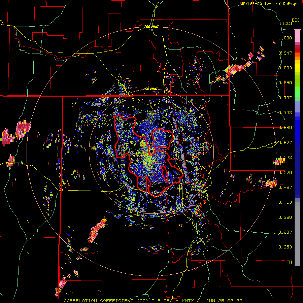Click the [CC] unit label above color bar

[287, 23]
